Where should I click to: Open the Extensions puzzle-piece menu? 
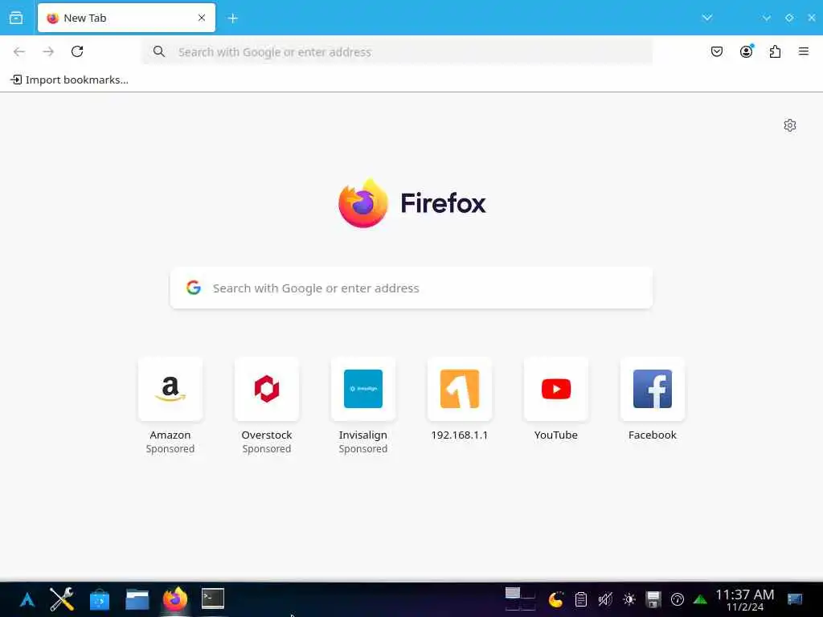[x=776, y=51]
